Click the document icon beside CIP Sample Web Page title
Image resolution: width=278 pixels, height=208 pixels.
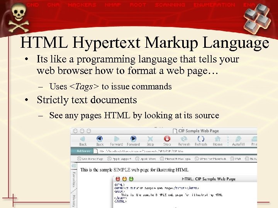tap(175, 131)
